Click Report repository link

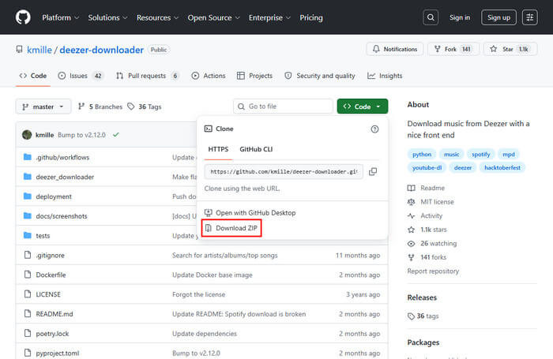coord(433,271)
